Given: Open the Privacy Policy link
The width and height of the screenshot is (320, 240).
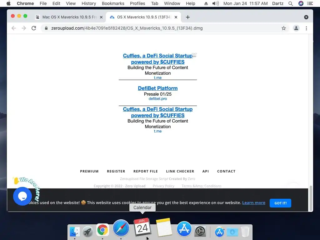Looking at the screenshot, I should [163, 186].
